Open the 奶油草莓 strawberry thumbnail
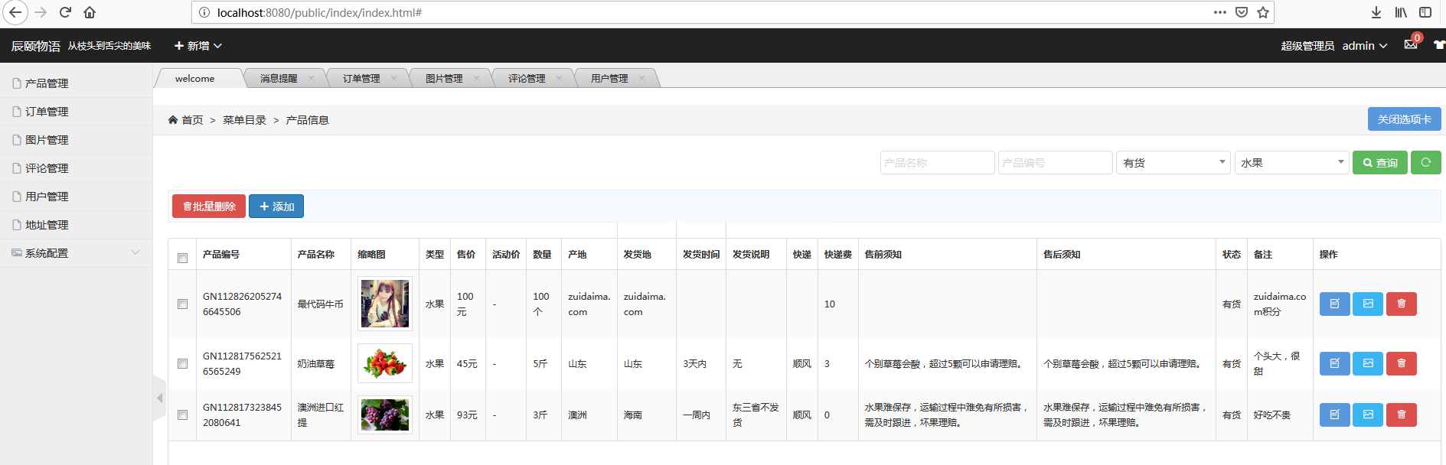1446x465 pixels. (x=385, y=363)
